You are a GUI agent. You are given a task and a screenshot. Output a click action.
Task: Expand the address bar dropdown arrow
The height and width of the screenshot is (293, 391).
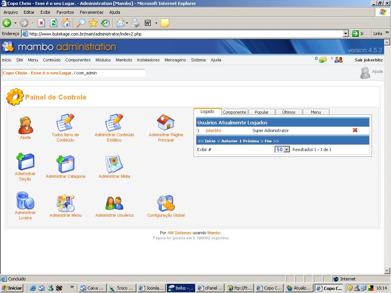[x=346, y=34]
